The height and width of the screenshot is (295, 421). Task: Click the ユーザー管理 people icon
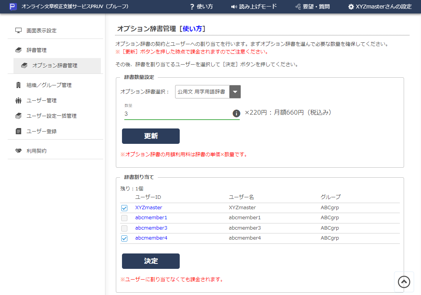click(x=18, y=100)
